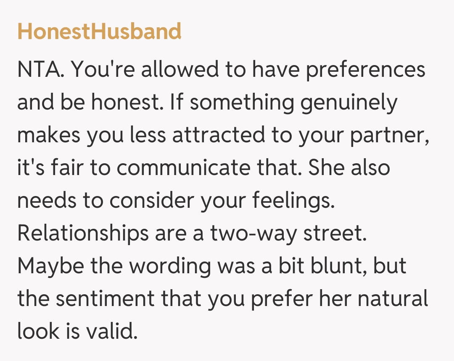The height and width of the screenshot is (361, 454).
Task: Click the words "you prefer her"
Action: pyautogui.click(x=268, y=299)
